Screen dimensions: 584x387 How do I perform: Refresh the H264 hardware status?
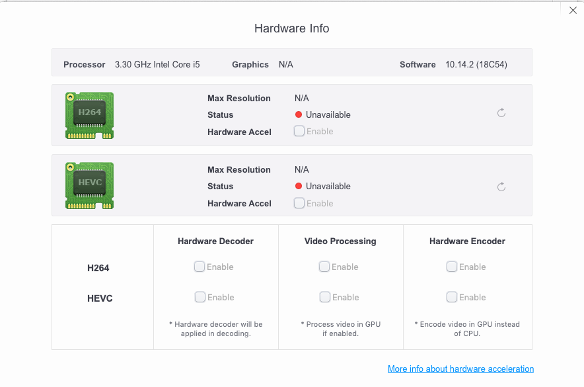click(x=501, y=113)
